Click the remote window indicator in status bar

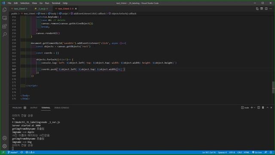(x=3, y=152)
